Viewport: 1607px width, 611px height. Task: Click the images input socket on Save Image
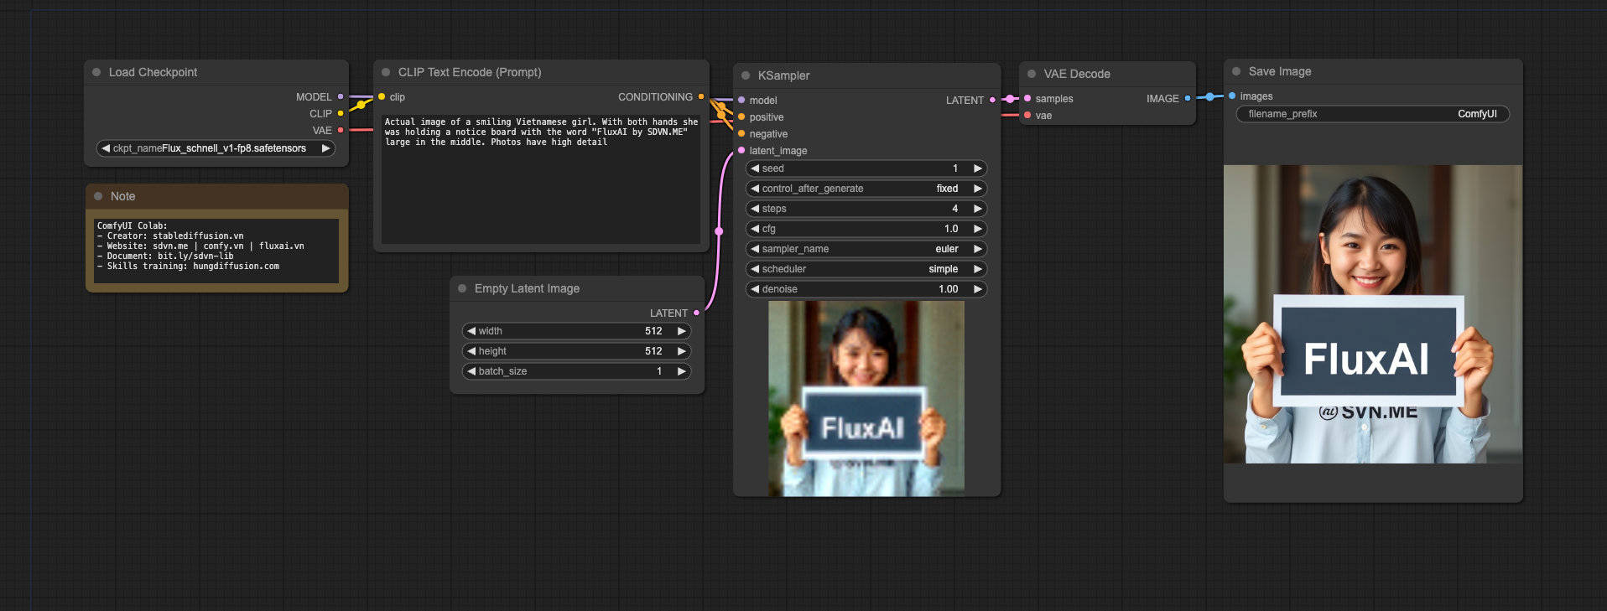[x=1232, y=96]
